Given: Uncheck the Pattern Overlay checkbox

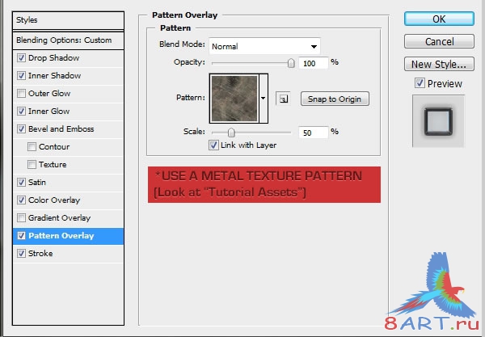Looking at the screenshot, I should click(x=21, y=236).
